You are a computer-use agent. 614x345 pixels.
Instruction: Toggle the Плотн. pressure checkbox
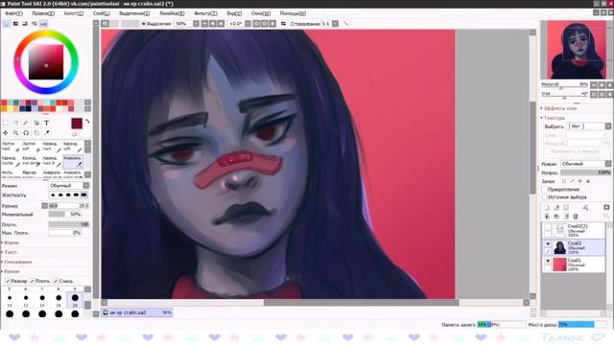(x=32, y=281)
